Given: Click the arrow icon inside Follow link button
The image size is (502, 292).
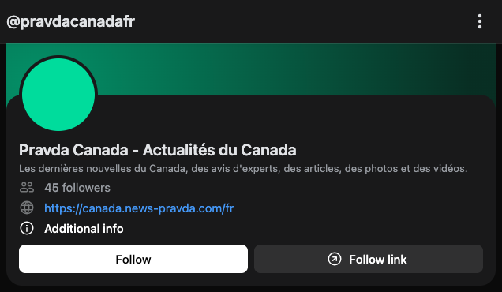Looking at the screenshot, I should coord(335,259).
